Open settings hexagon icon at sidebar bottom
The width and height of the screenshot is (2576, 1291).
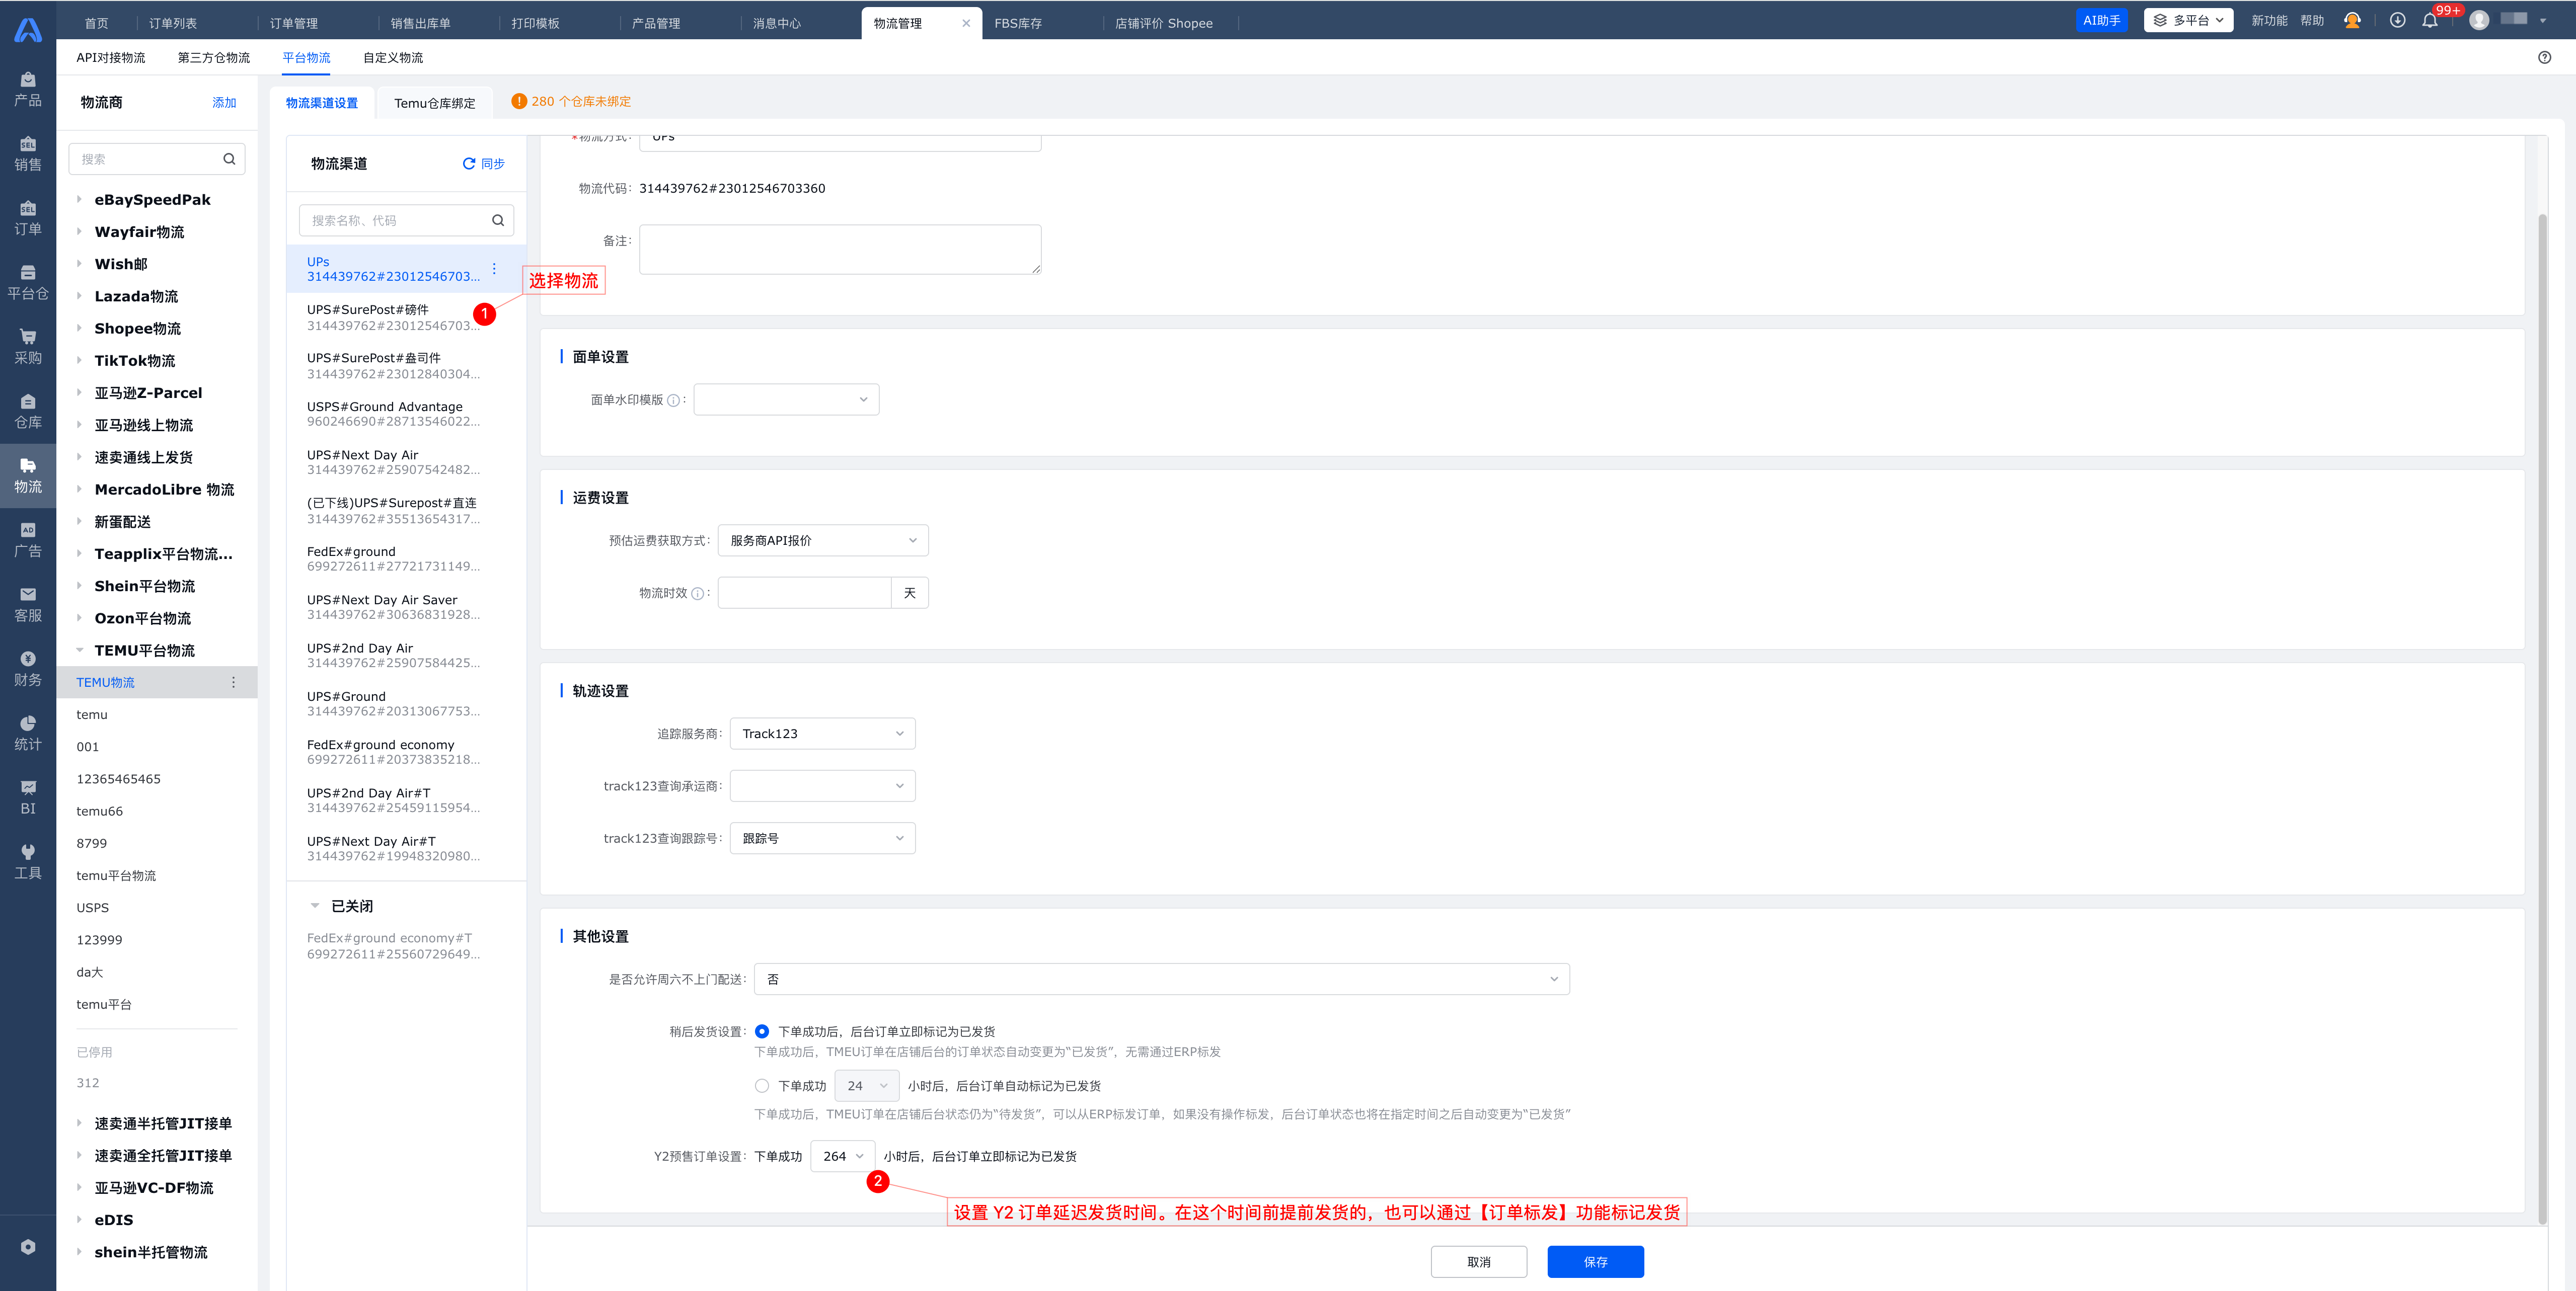point(28,1246)
